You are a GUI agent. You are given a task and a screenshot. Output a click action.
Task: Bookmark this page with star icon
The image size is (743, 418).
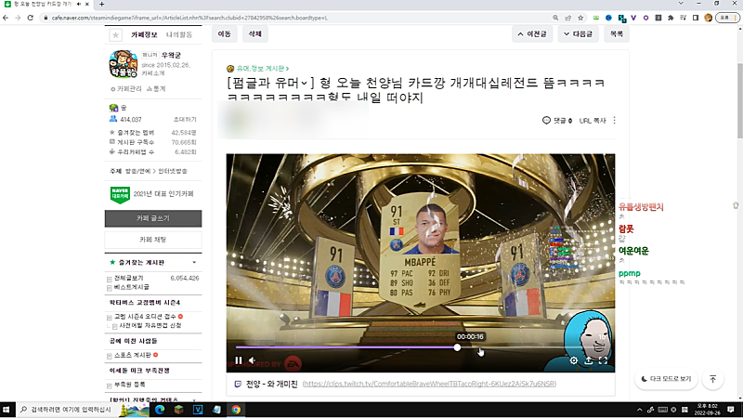[x=580, y=18]
